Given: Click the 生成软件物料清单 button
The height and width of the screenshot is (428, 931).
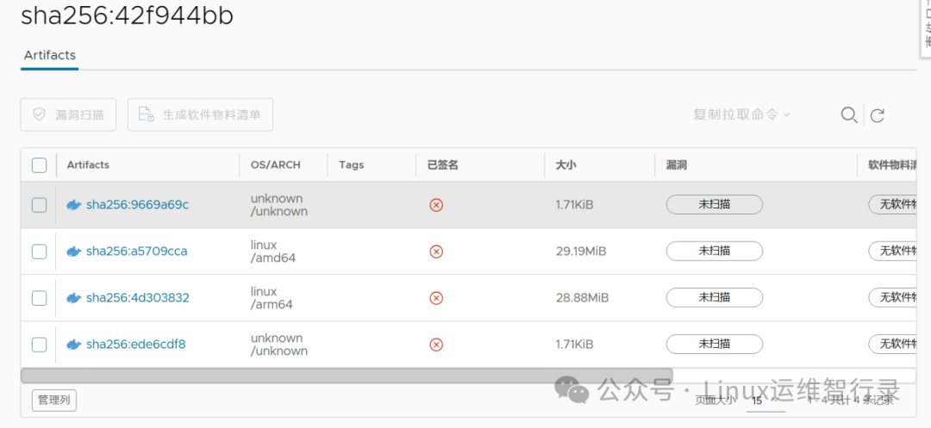Looking at the screenshot, I should (200, 115).
